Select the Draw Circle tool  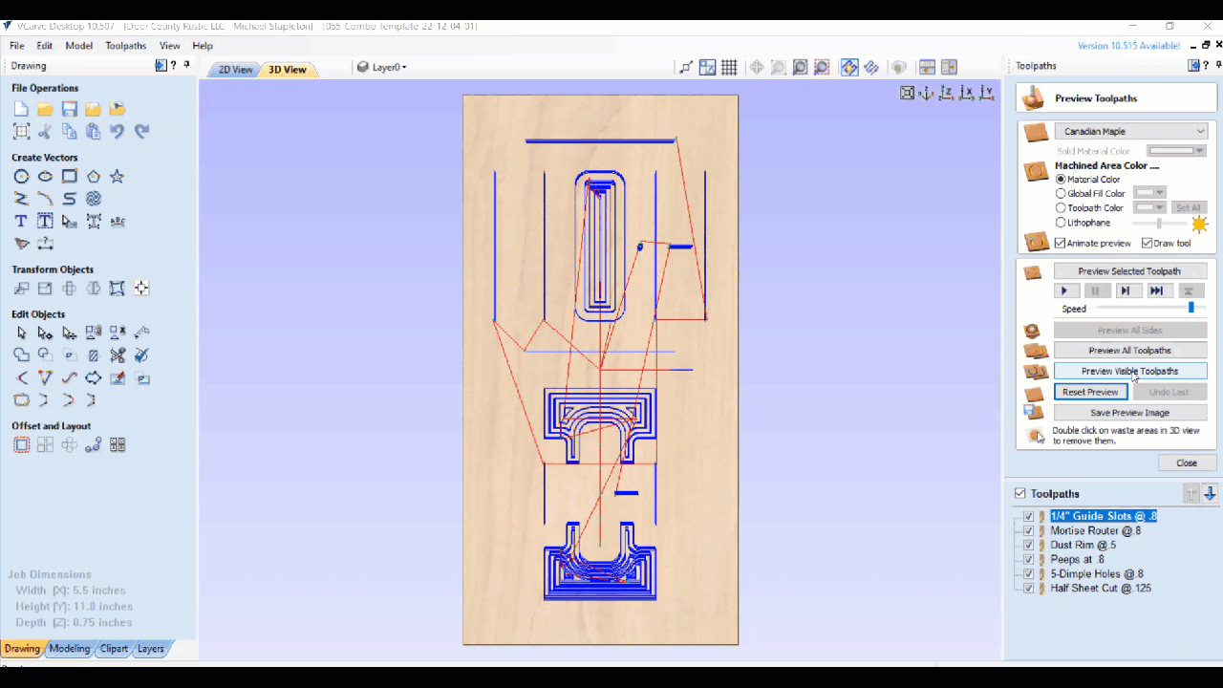tap(22, 176)
